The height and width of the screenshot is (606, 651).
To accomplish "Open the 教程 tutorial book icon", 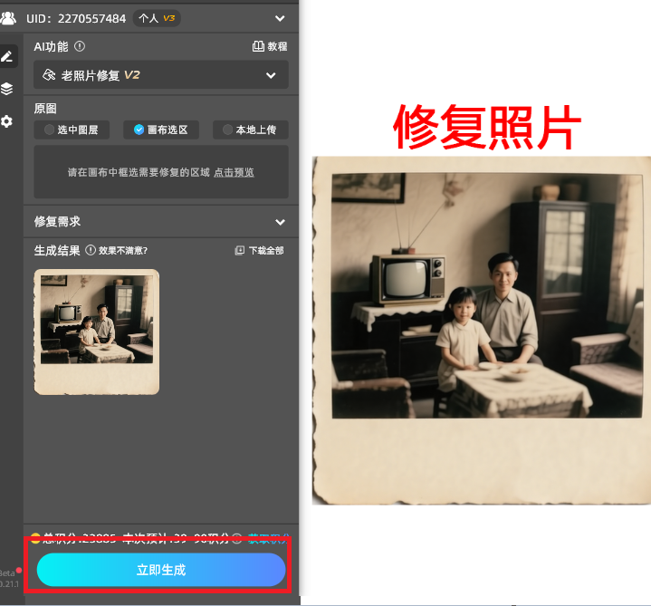I will pyautogui.click(x=257, y=46).
